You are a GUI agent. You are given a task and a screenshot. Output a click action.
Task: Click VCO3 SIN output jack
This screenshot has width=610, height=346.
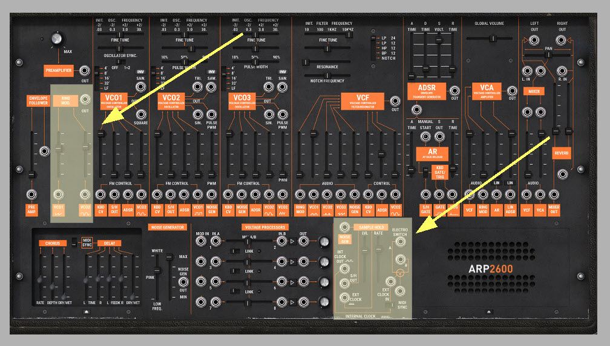[269, 115]
